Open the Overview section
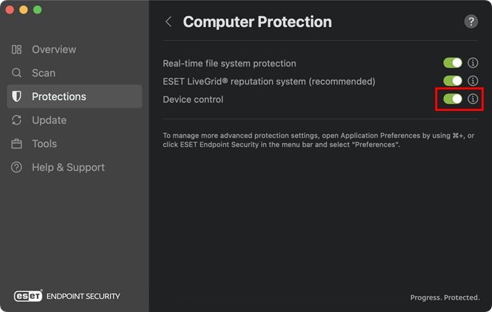492x312 pixels. click(x=54, y=50)
